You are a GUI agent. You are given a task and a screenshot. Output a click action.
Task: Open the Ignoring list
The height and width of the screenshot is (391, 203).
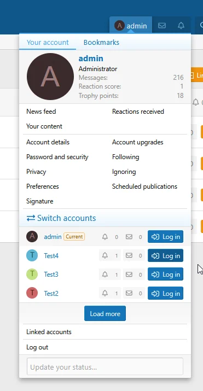click(x=124, y=172)
